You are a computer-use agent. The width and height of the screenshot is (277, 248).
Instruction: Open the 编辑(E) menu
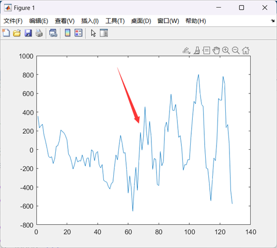39,21
